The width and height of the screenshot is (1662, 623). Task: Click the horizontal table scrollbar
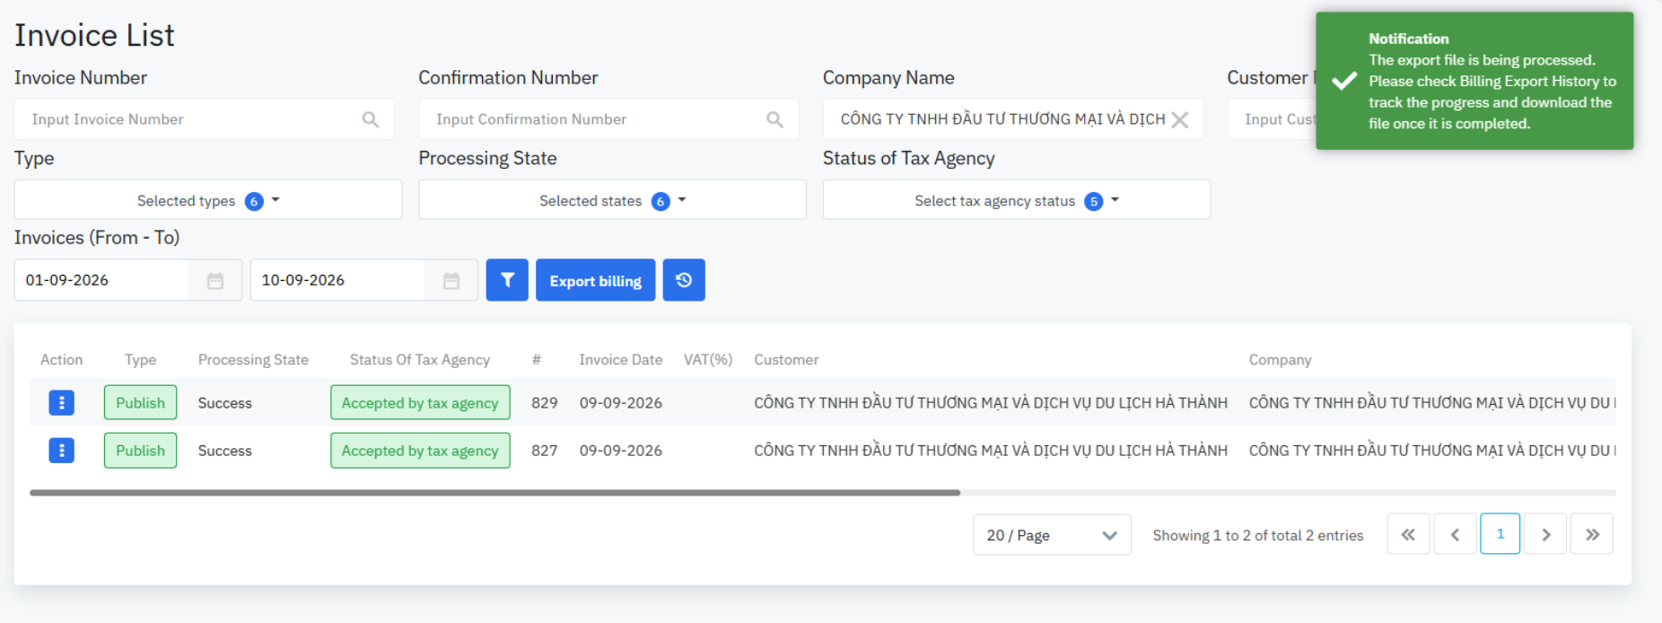click(x=495, y=493)
